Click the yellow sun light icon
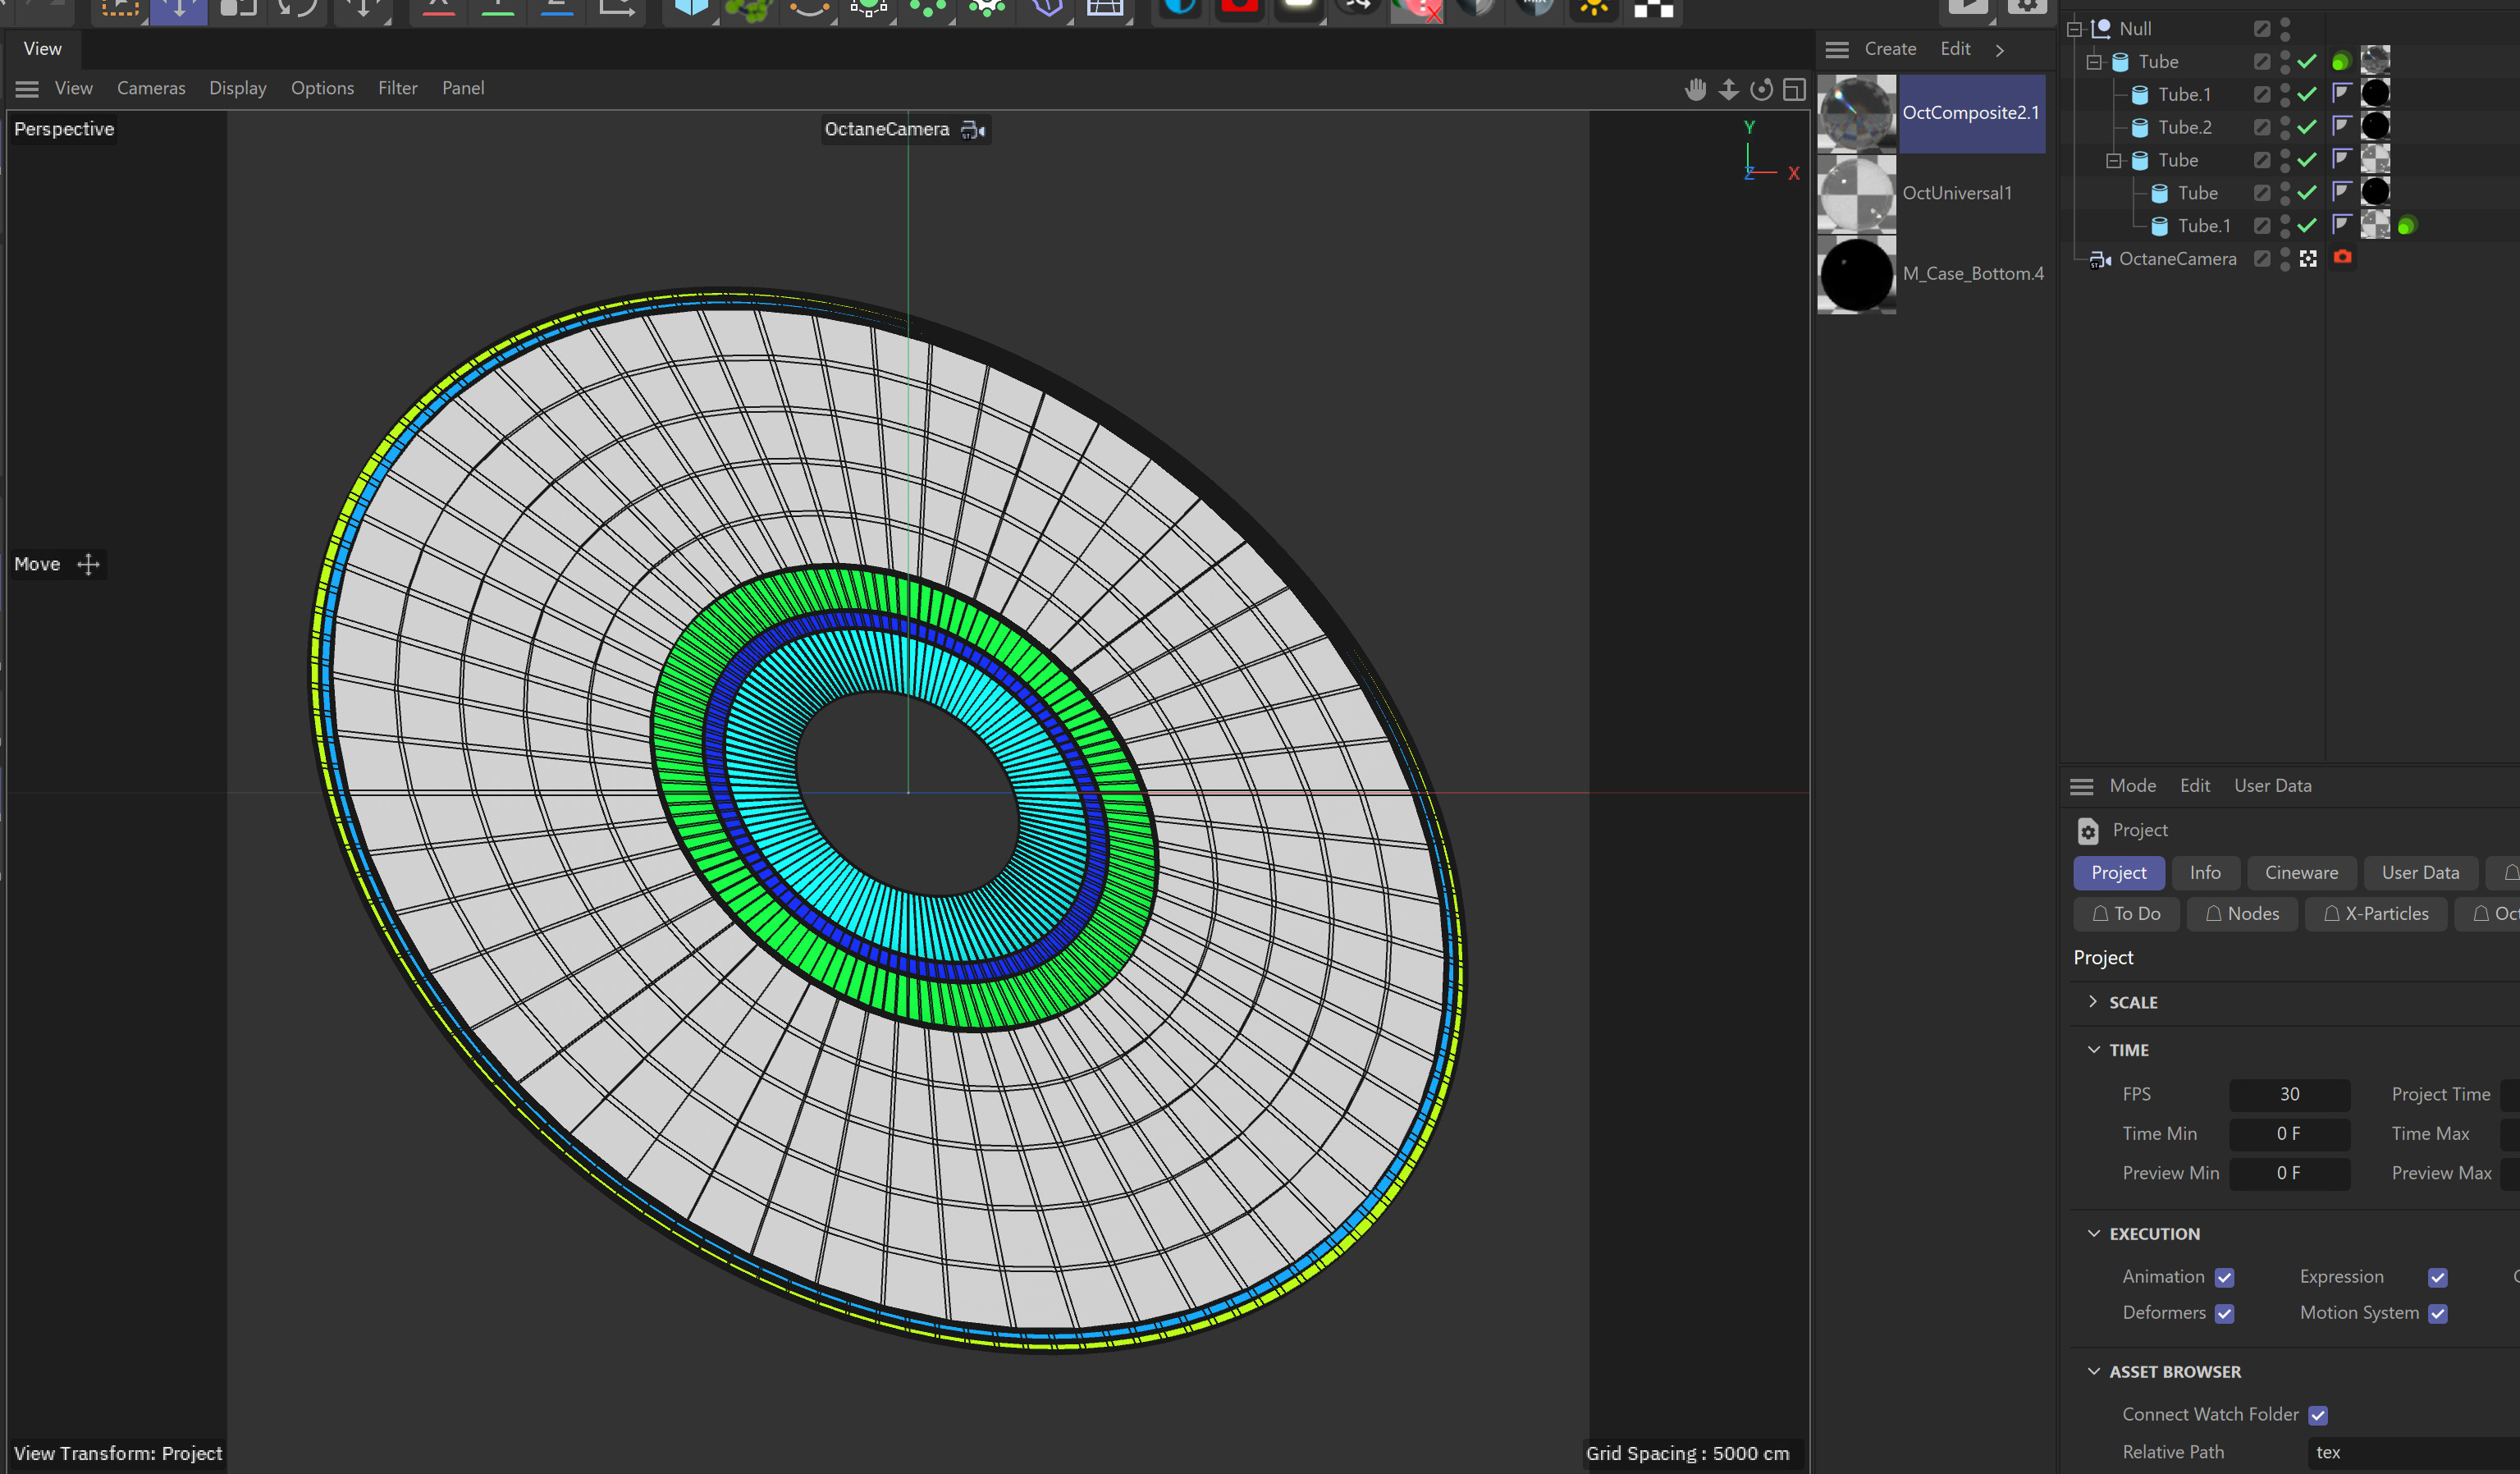The width and height of the screenshot is (2520, 1474). (x=1594, y=8)
